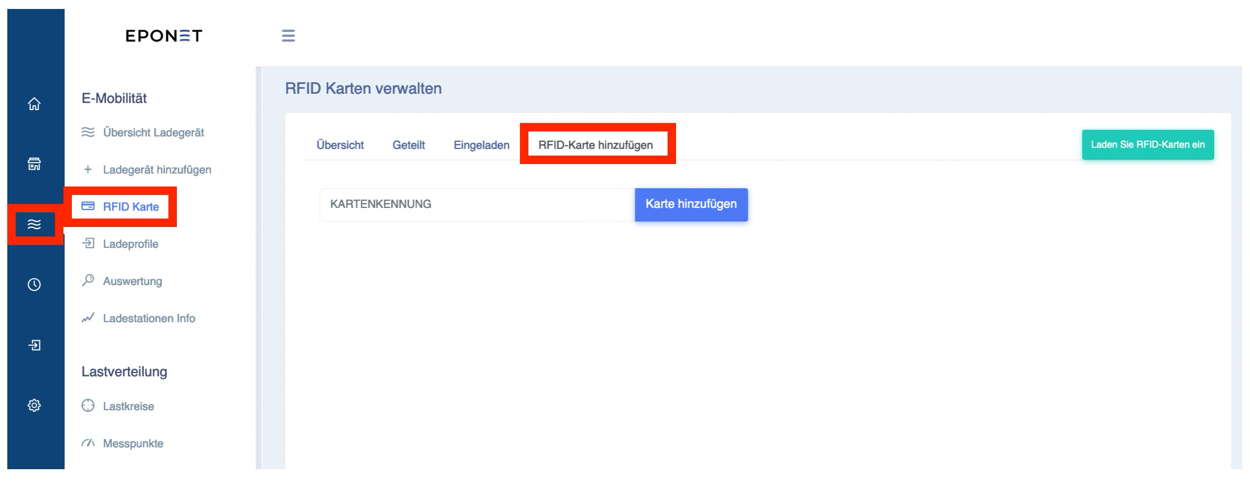The width and height of the screenshot is (1250, 481).
Task: Select the E-Mobilität waves icon in the sidebar
Action: (x=34, y=224)
